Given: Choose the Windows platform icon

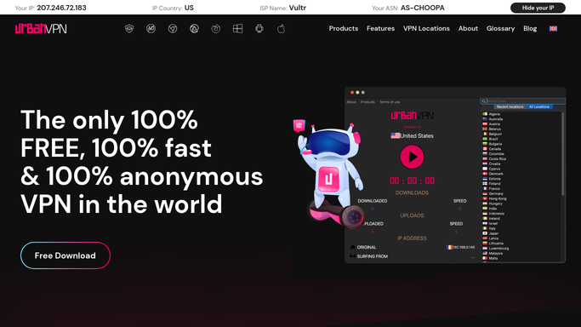Looking at the screenshot, I should 237,29.
